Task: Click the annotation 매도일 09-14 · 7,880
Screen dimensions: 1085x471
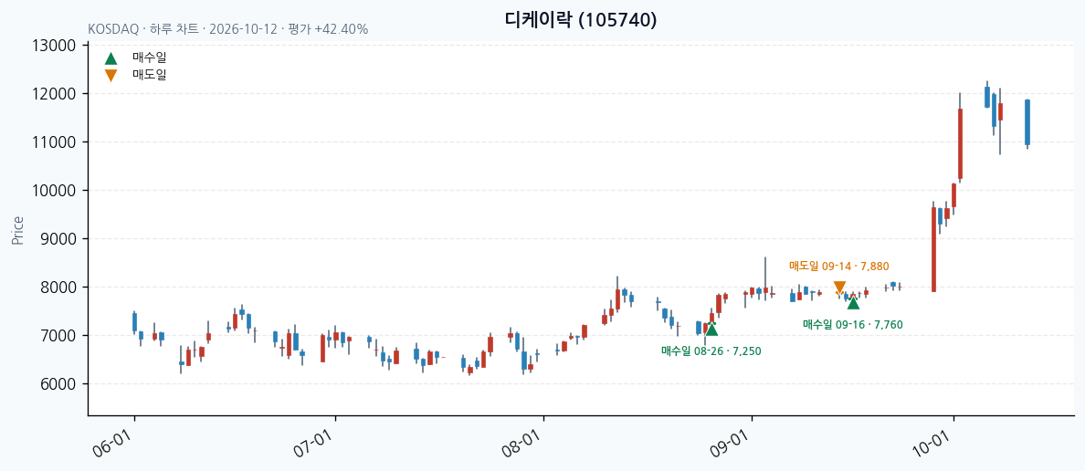Action: click(x=839, y=266)
